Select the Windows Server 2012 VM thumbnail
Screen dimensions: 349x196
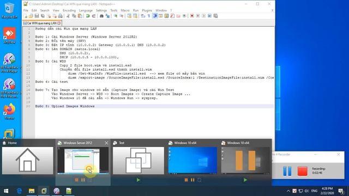pyautogui.click(x=83, y=161)
